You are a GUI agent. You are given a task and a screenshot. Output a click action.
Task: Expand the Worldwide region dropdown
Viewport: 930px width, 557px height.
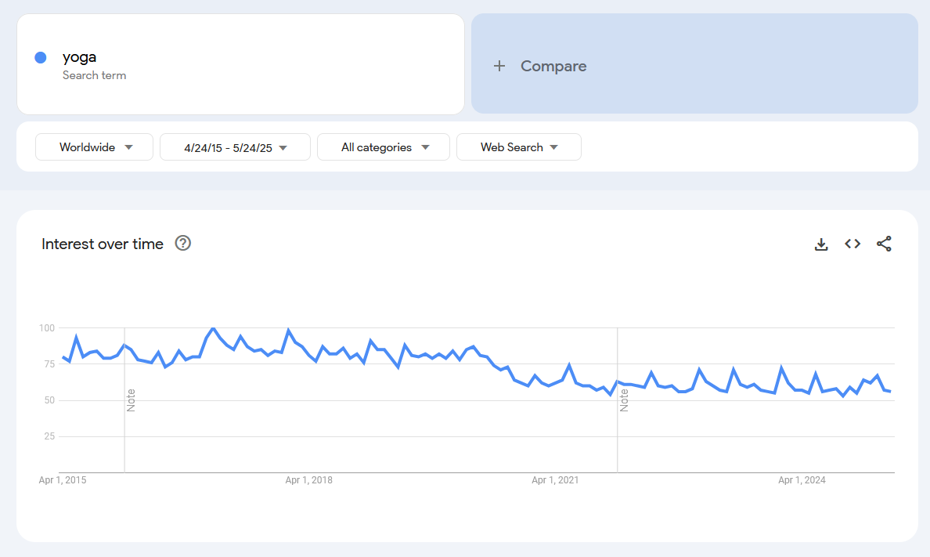pos(95,147)
